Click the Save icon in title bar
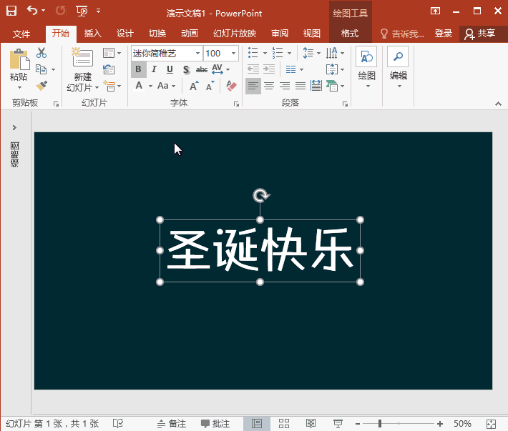 (x=11, y=11)
